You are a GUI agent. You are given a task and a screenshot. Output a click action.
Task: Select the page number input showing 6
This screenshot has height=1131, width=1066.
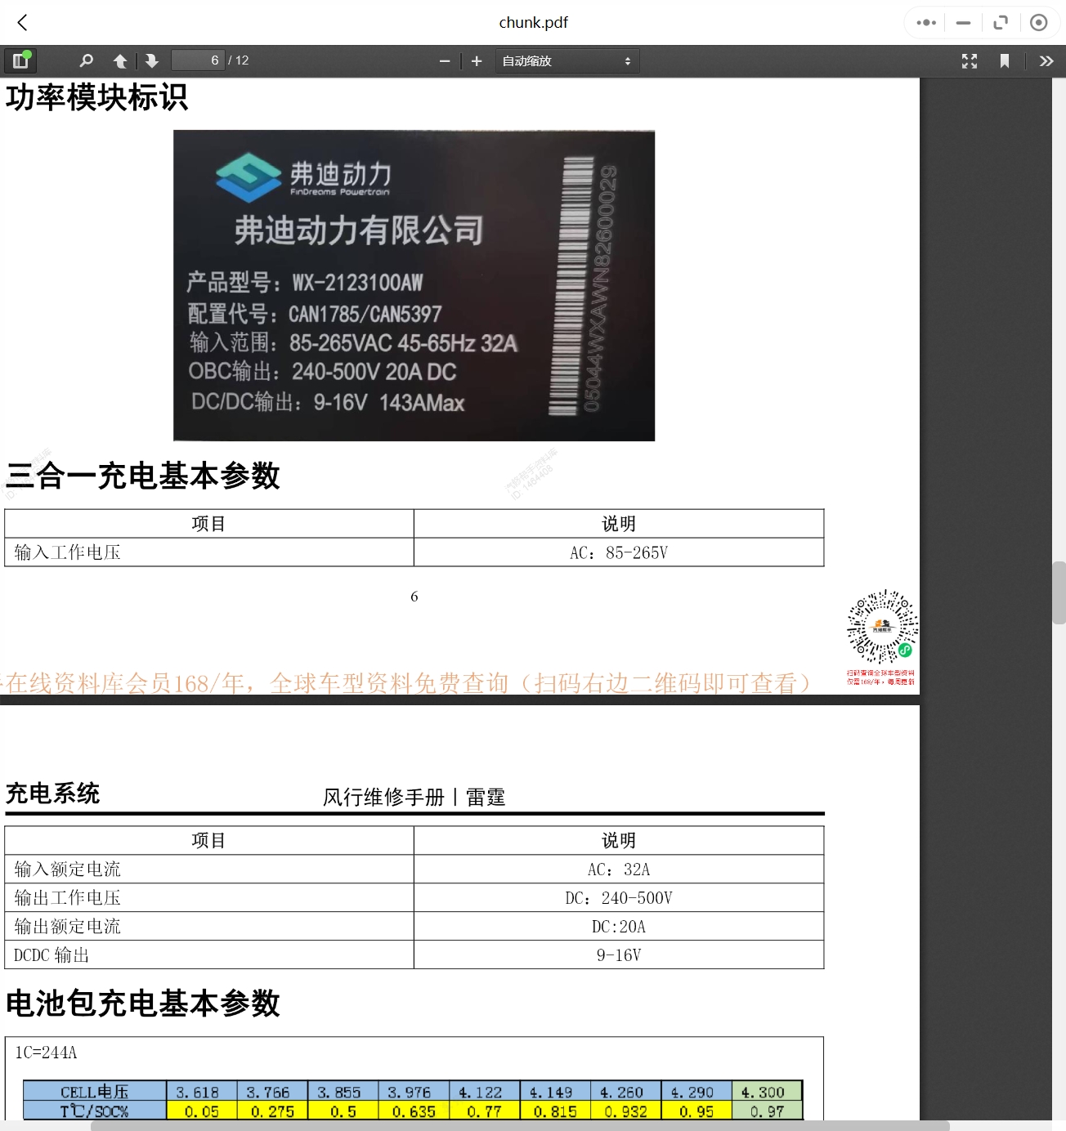coord(198,60)
